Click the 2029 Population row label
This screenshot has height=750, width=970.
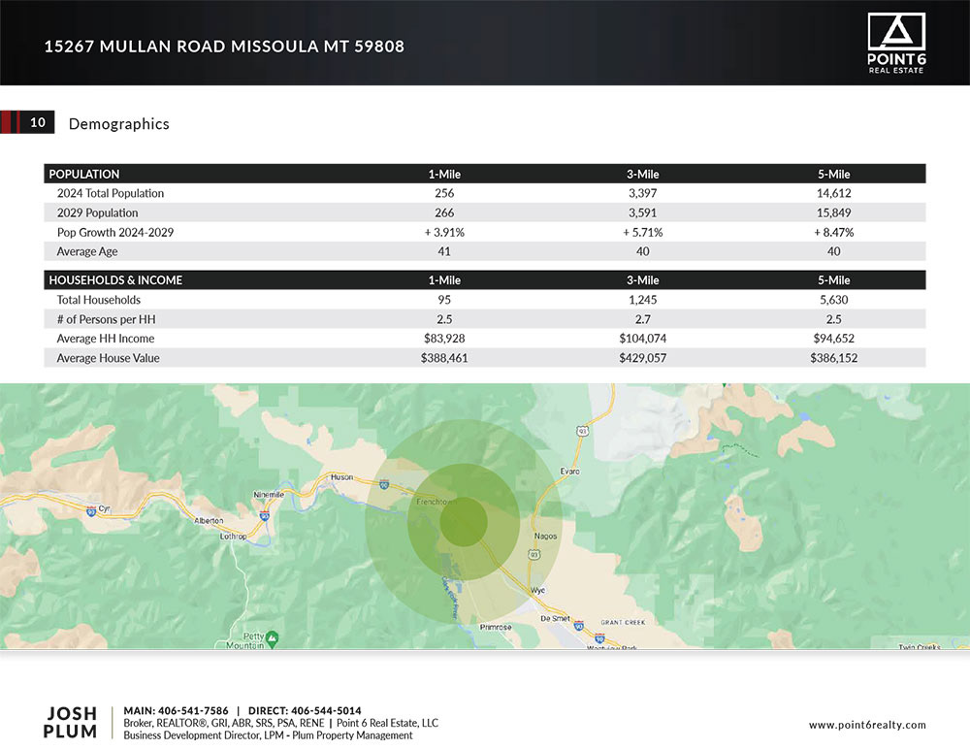point(98,212)
